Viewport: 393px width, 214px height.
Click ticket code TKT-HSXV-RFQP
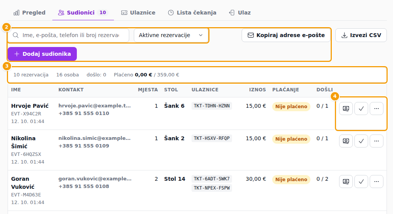coord(212,138)
